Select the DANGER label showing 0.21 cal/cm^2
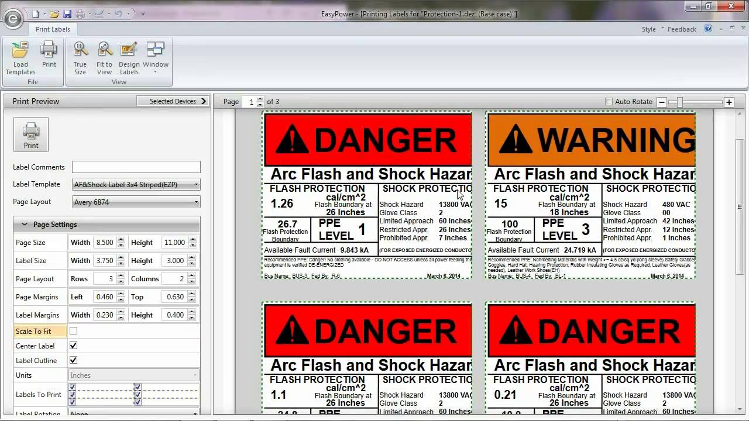 (x=590, y=358)
